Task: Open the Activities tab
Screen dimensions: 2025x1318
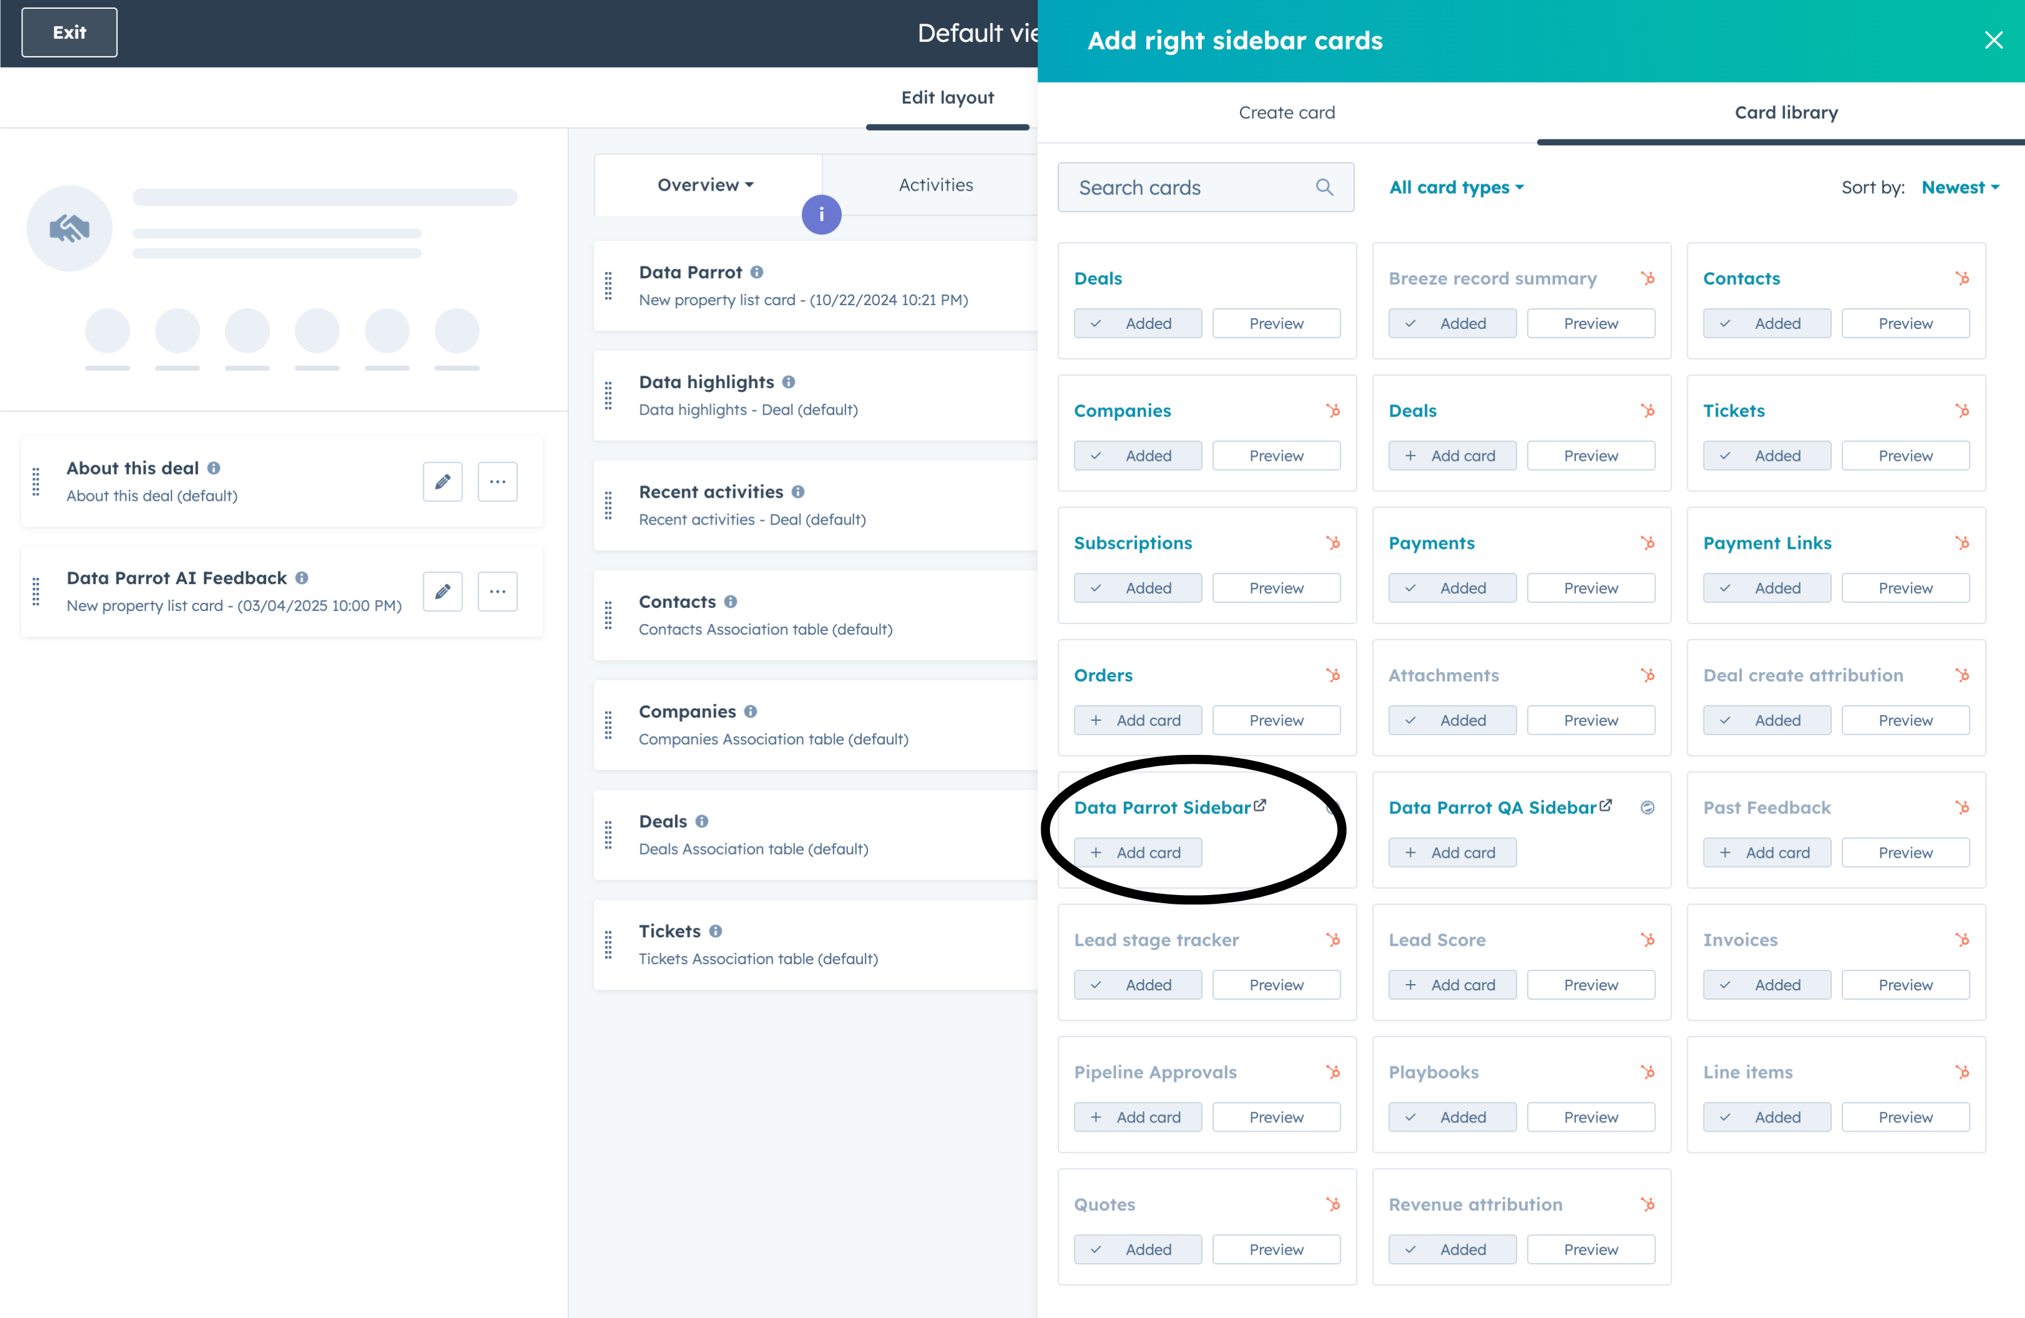Action: click(x=935, y=184)
